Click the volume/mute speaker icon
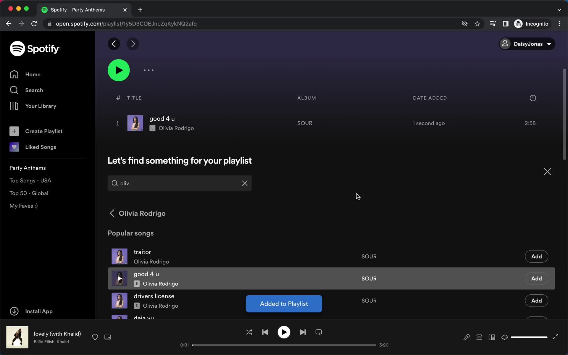 [505, 337]
